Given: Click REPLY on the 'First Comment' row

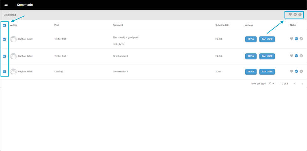Looking at the screenshot, I should coord(251,56).
